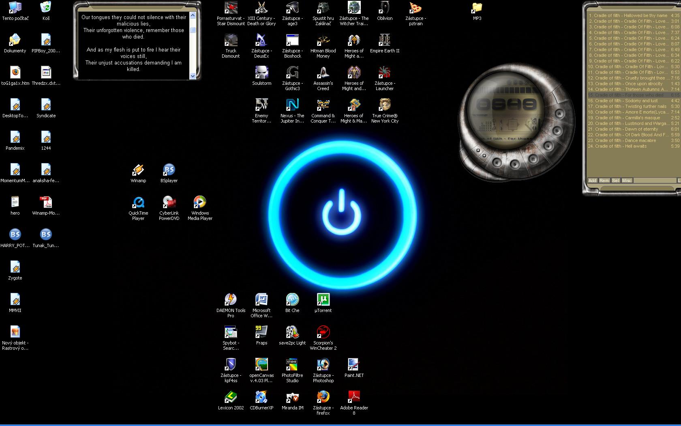This screenshot has width=681, height=426.
Task: Select the Assassin's Creed shortcut
Action: [x=323, y=73]
